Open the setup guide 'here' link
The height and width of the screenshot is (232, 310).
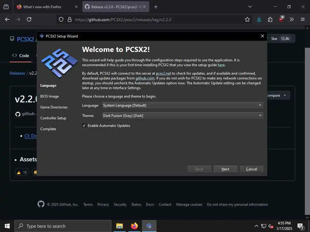221,65
